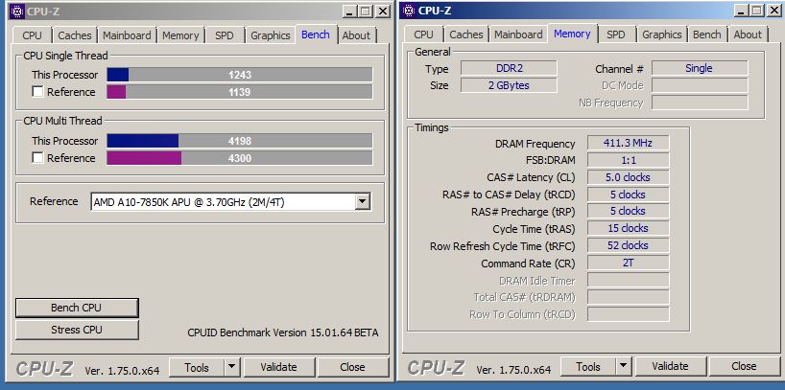Click Ver. 1.75.0.x64 in Memory window
The width and height of the screenshot is (785, 390).
click(513, 370)
